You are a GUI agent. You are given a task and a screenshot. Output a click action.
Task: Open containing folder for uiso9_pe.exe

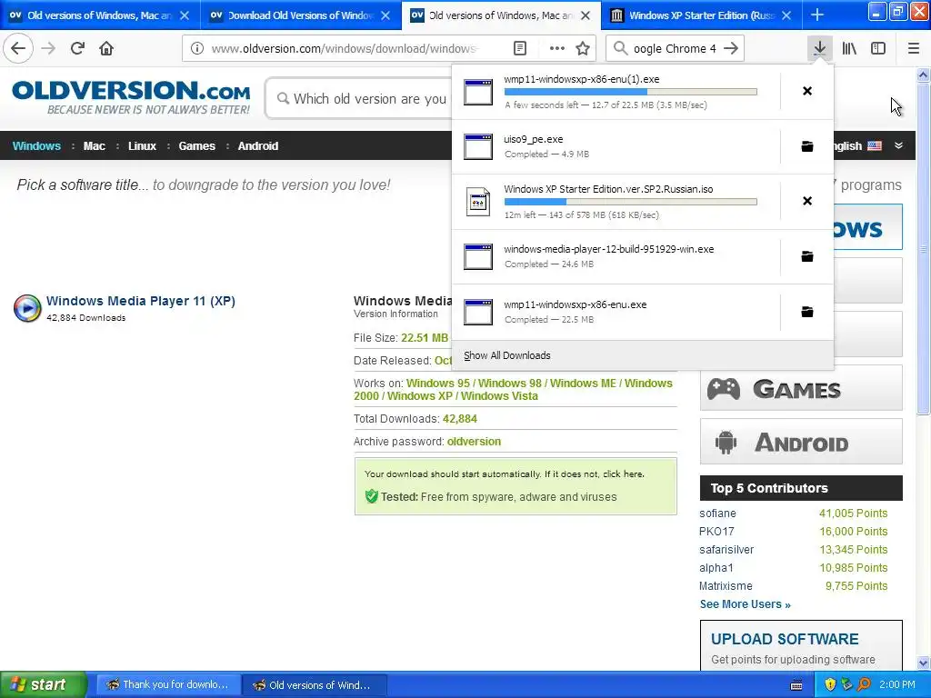click(807, 146)
